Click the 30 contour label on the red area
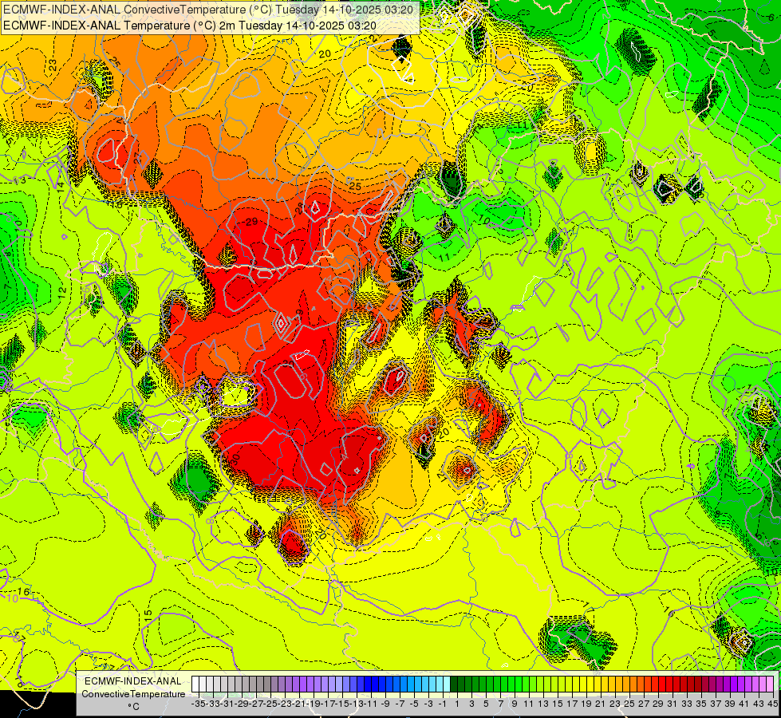Image resolution: width=781 pixels, height=718 pixels. coord(235,457)
